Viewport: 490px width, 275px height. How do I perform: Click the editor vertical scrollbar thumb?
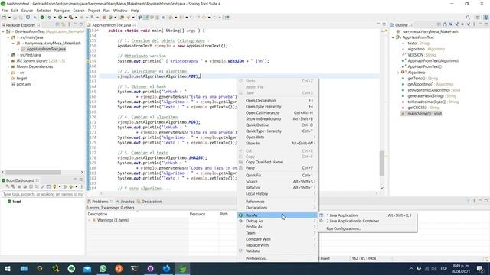pos(382,163)
